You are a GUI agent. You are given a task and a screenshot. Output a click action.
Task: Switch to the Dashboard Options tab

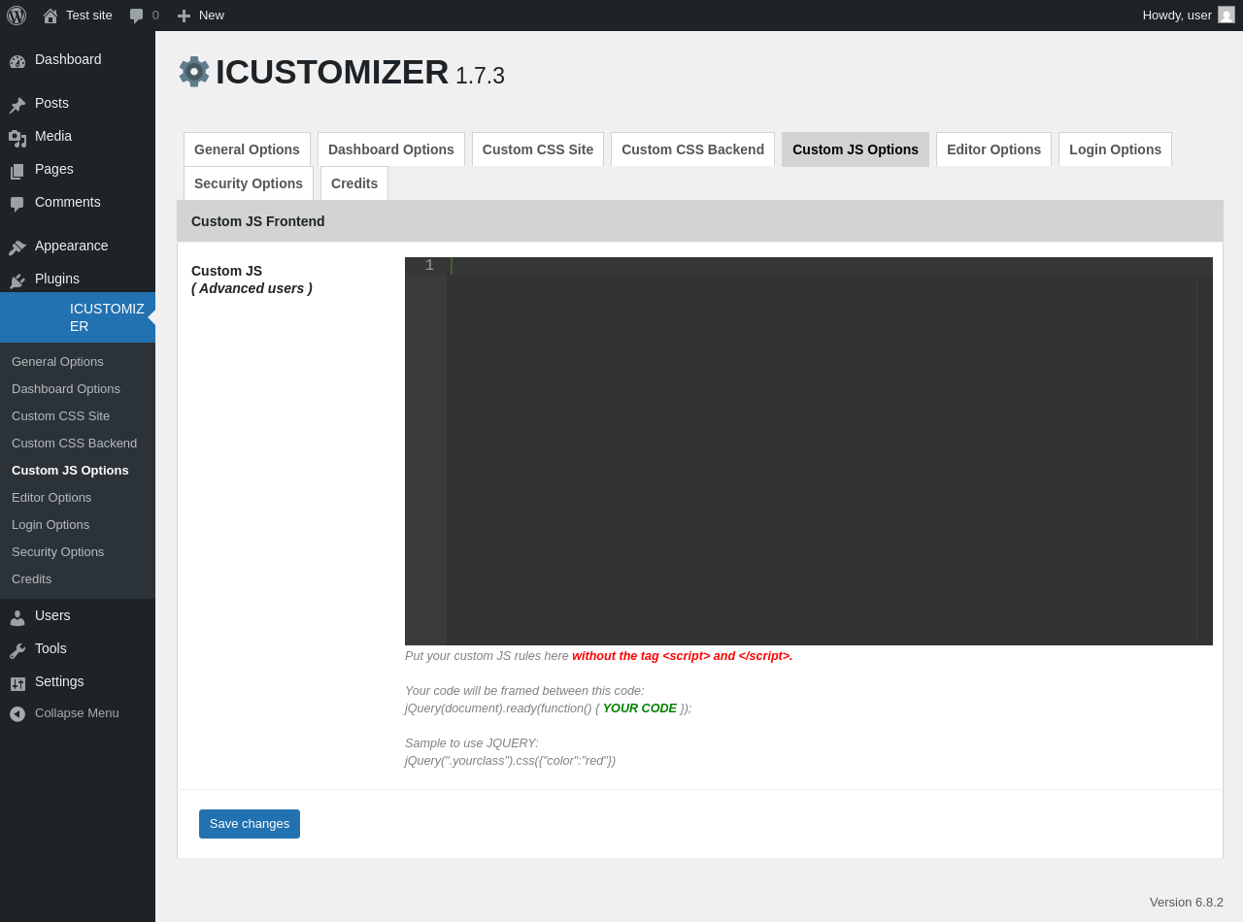pos(391,149)
